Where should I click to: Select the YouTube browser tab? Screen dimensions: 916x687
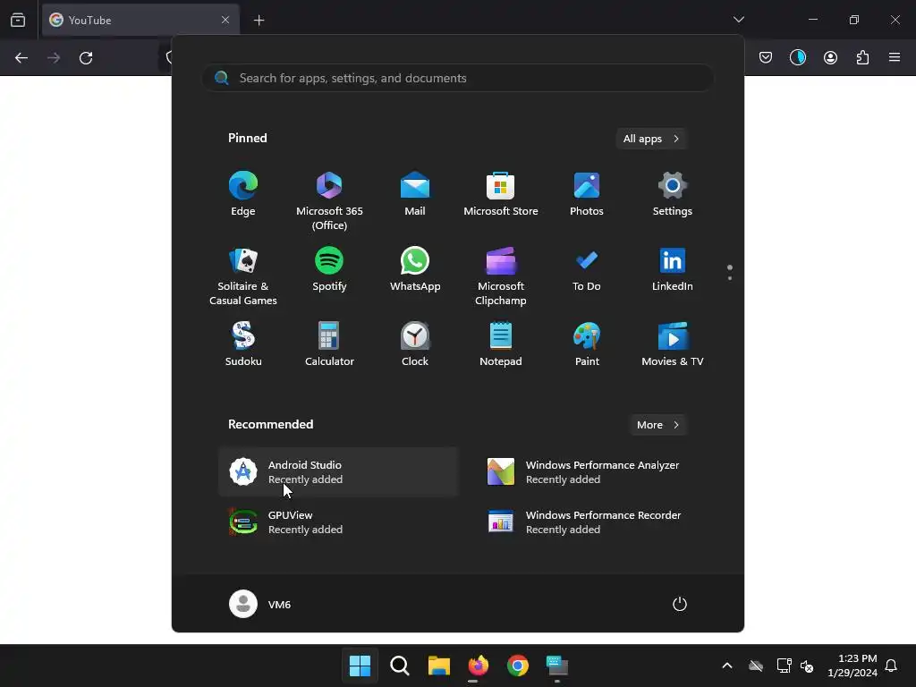[140, 20]
